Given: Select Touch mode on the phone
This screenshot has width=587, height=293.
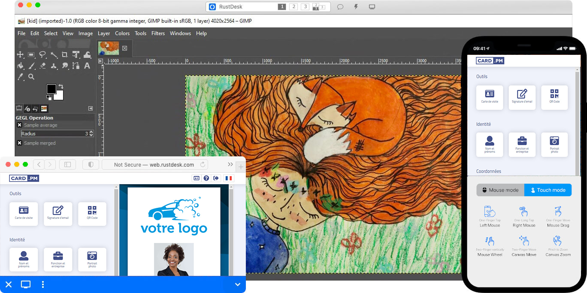Looking at the screenshot, I should 548,190.
